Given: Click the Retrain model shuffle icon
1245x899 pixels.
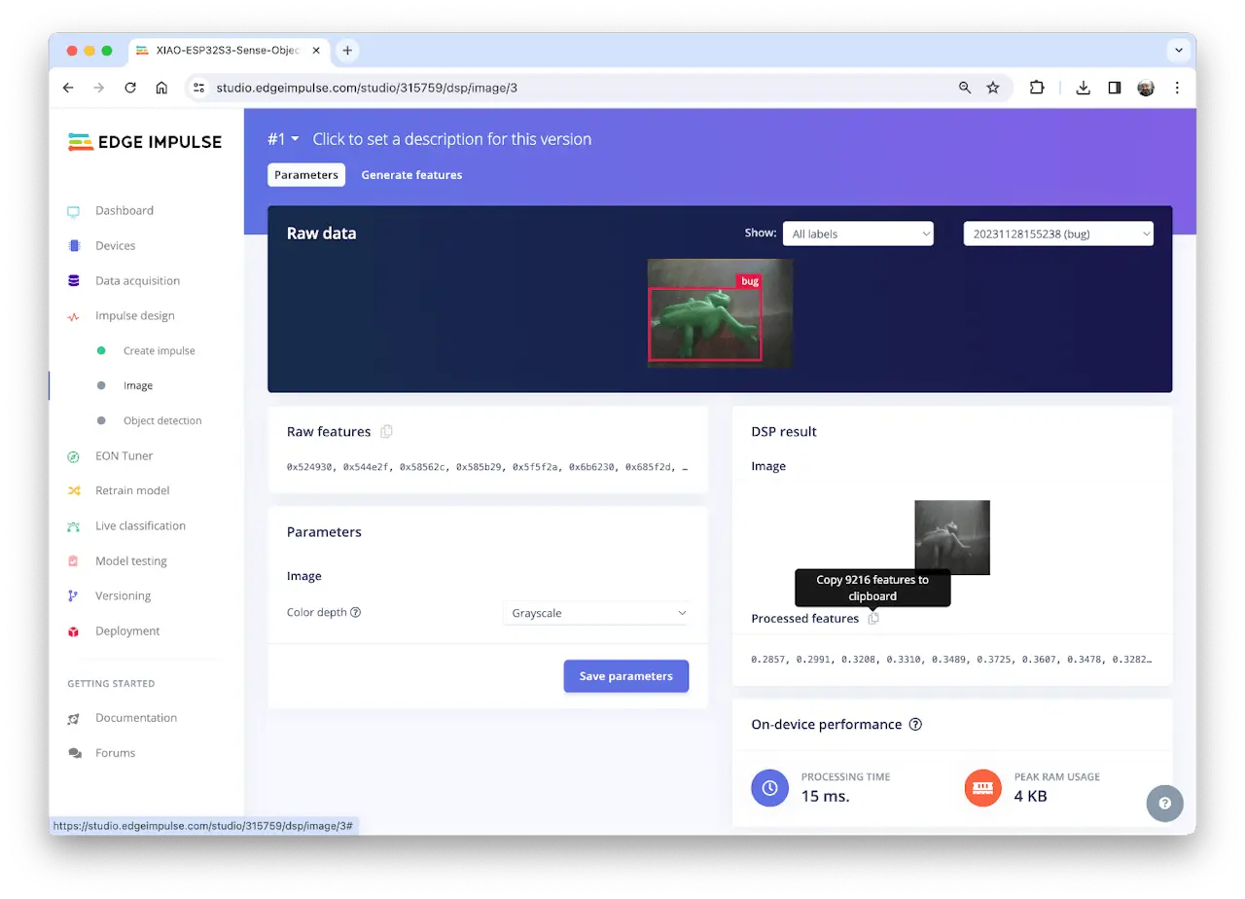Looking at the screenshot, I should (74, 491).
